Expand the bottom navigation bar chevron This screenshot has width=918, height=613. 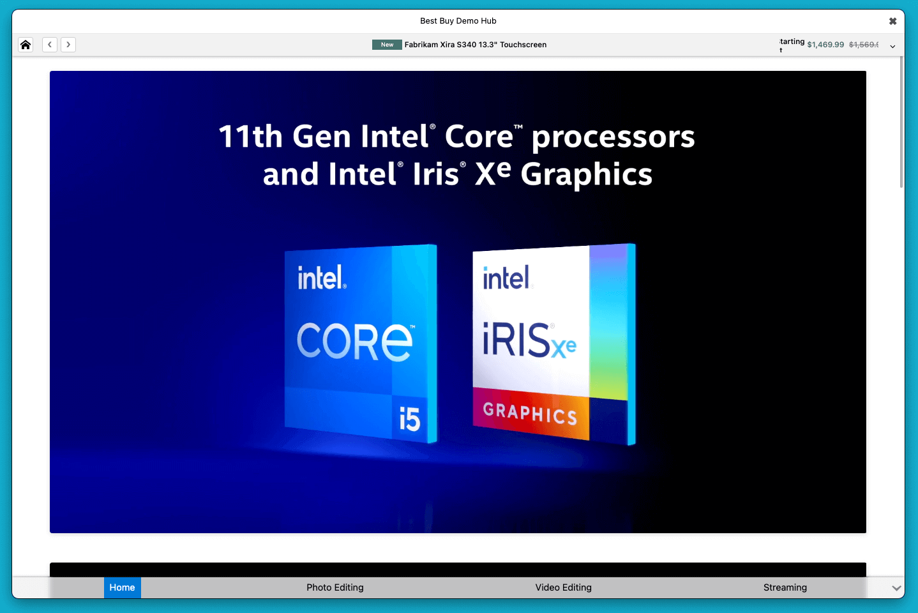[896, 588]
